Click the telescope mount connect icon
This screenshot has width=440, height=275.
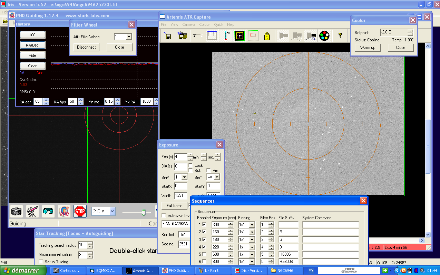pos(32,211)
